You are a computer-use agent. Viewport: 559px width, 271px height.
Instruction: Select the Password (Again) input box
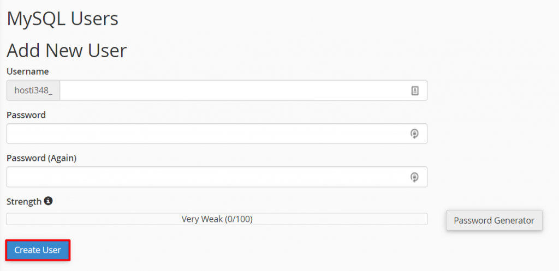[207, 177]
